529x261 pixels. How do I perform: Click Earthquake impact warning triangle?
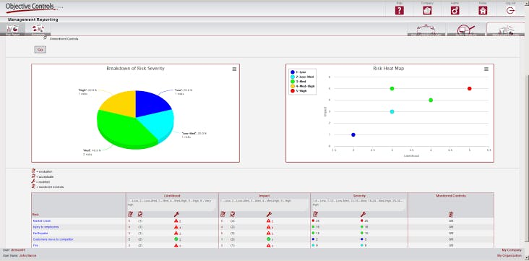pyautogui.click(x=268, y=233)
